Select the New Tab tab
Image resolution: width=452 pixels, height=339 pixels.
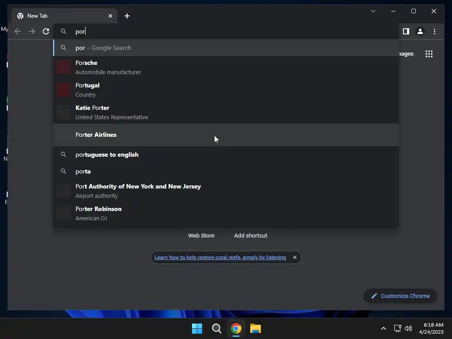pos(64,16)
